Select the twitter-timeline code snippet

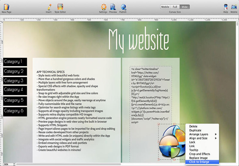pyautogui.click(x=151, y=95)
